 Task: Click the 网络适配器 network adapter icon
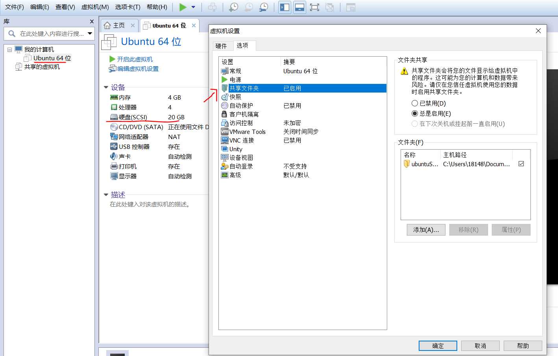pyautogui.click(x=114, y=137)
